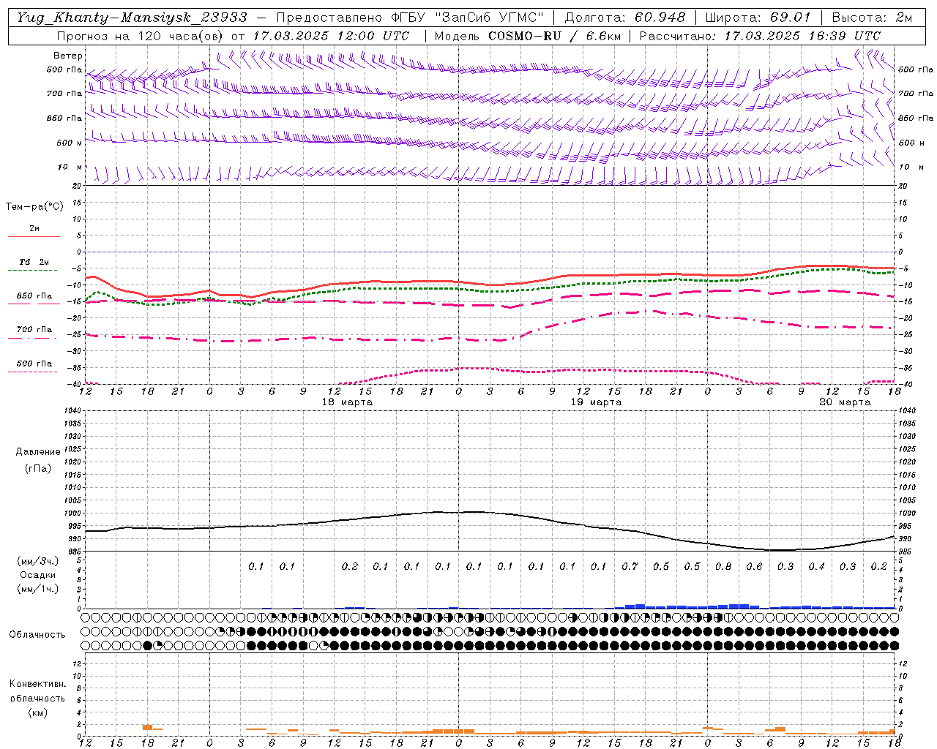This screenshot has height=749, width=937.
Task: Select the 0.8 precipitation value
Action: point(723,567)
